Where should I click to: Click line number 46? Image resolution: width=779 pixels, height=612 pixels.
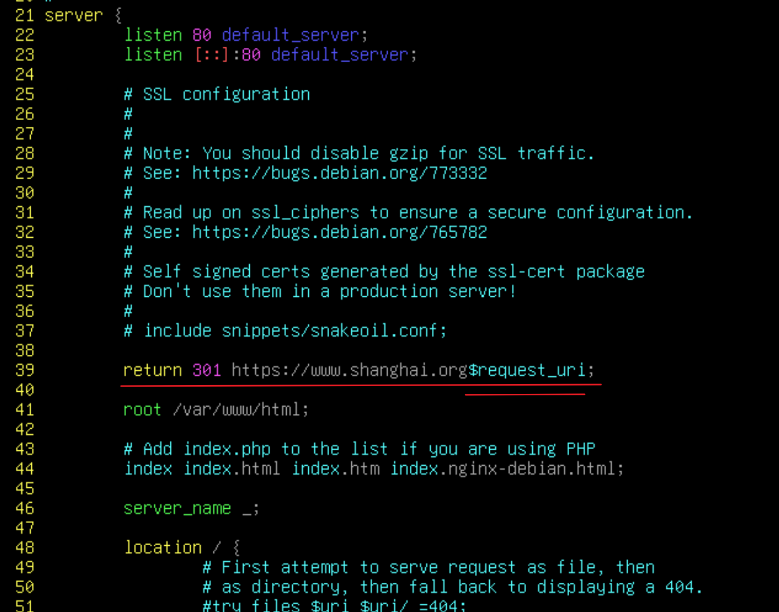[x=25, y=508]
